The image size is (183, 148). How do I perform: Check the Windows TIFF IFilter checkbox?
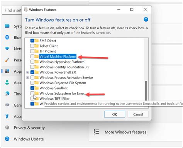pyautogui.click(x=32, y=99)
